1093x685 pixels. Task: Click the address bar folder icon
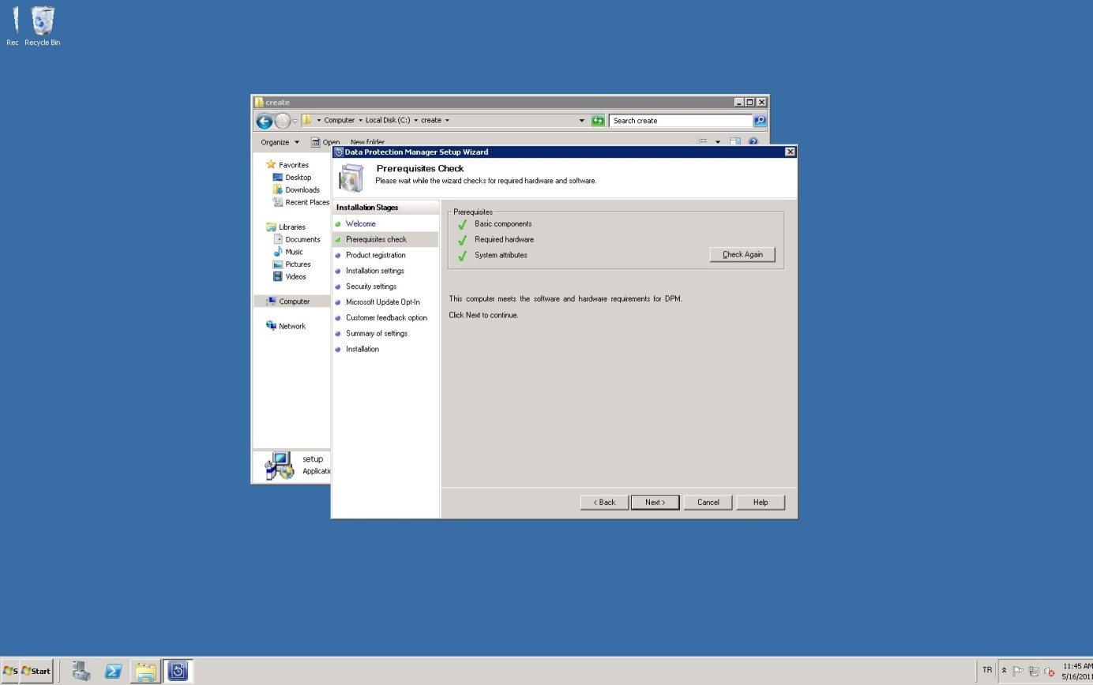coord(307,120)
